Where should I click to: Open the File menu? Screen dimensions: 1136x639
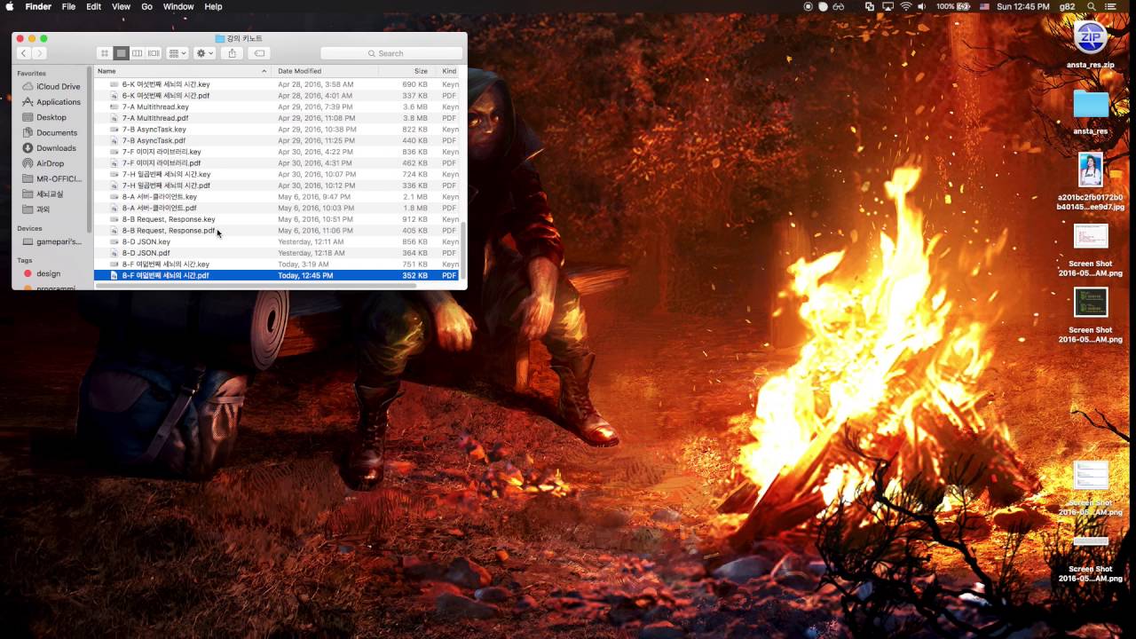tap(68, 6)
